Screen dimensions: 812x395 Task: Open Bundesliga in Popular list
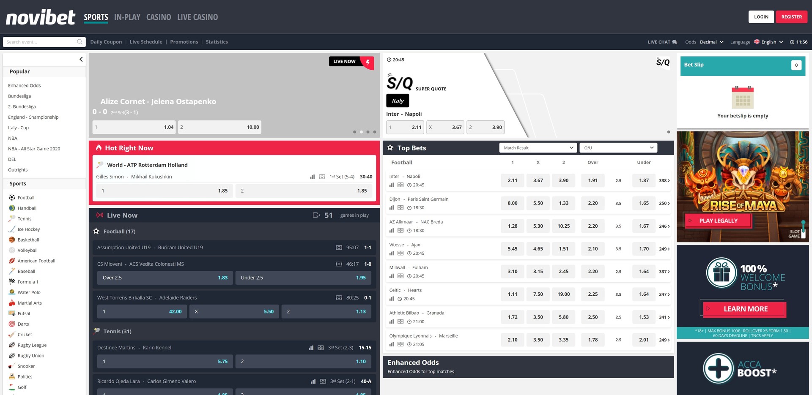coord(19,96)
